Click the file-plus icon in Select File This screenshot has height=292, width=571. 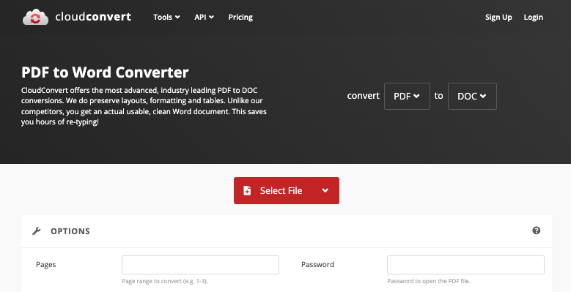click(x=247, y=190)
